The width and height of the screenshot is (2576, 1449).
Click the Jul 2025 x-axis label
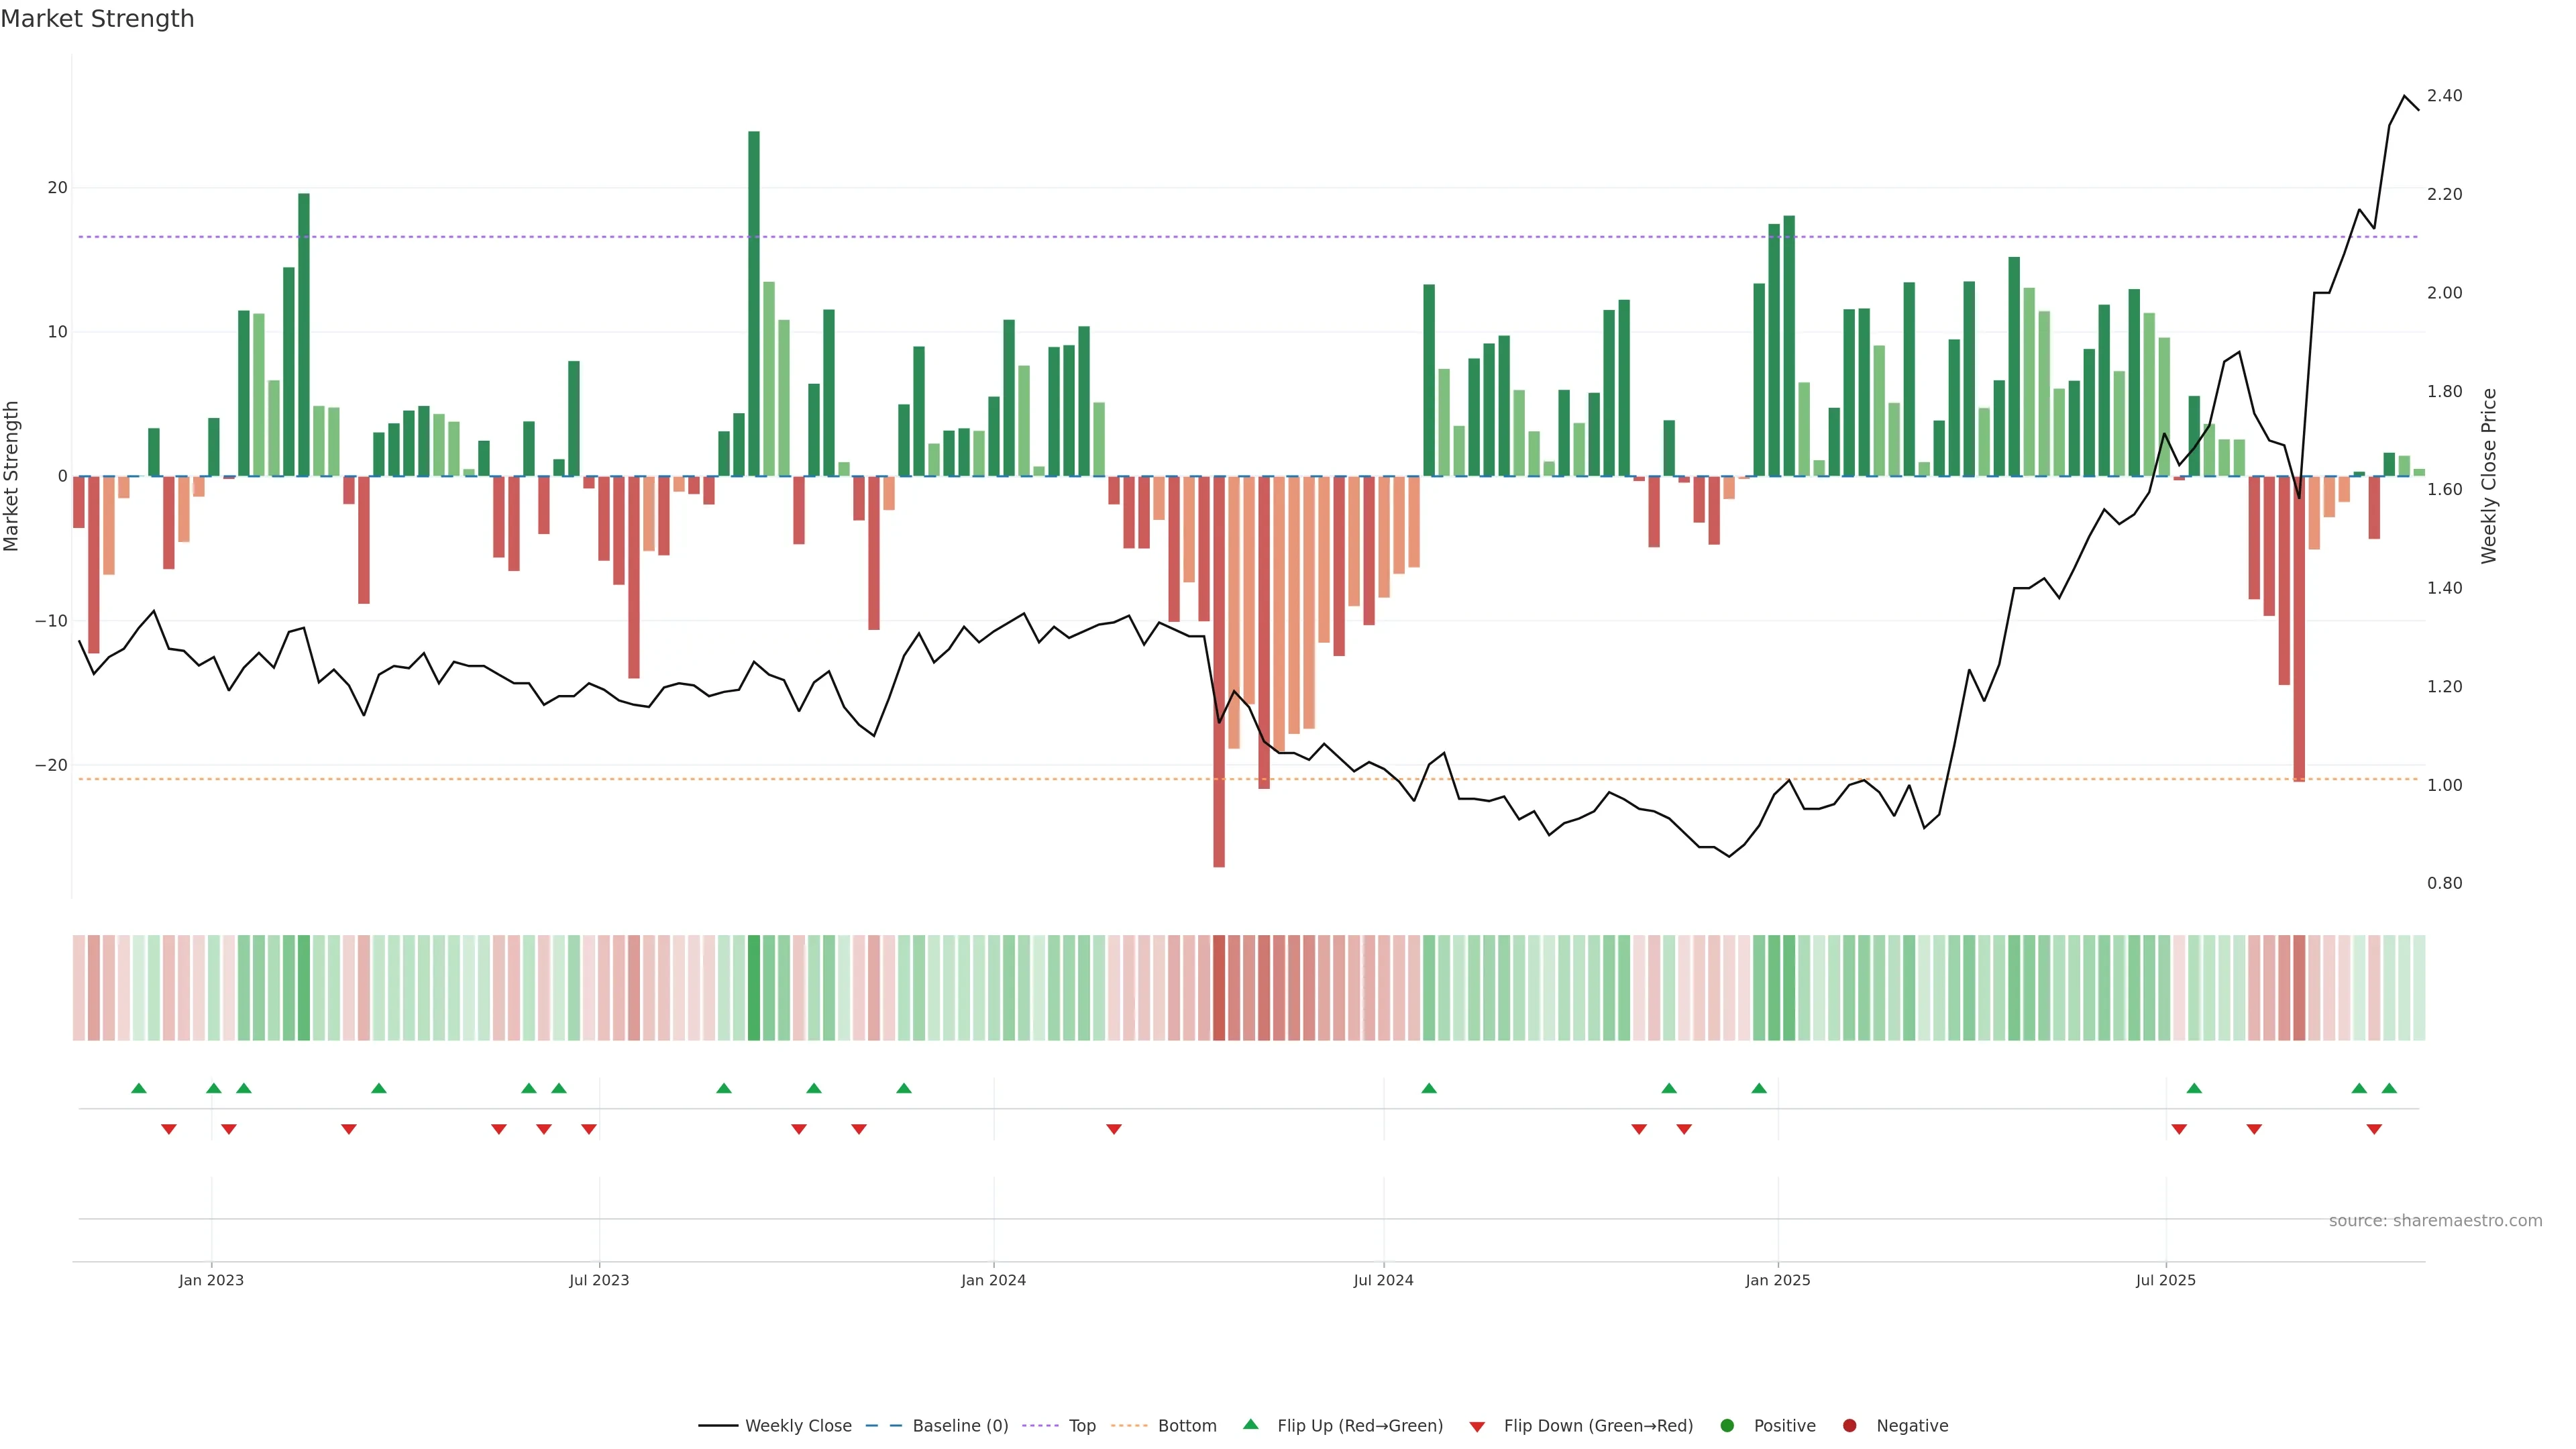tap(2166, 1280)
